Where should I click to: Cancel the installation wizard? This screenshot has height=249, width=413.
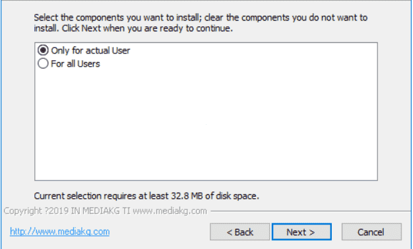pyautogui.click(x=371, y=232)
